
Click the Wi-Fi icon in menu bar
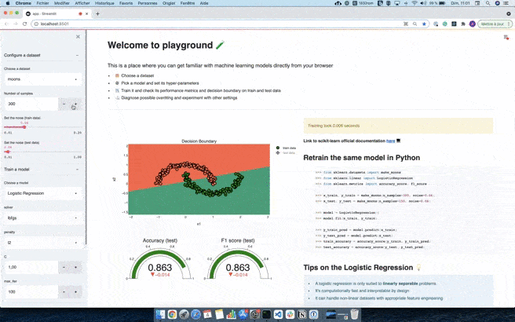coord(415,3)
